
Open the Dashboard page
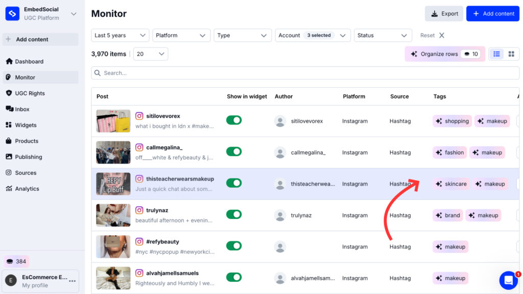pyautogui.click(x=40, y=61)
